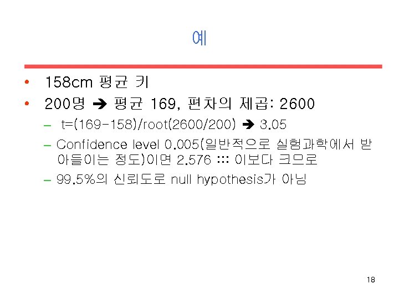Click the arrow before 3.05
The height and width of the screenshot is (299, 399).
click(248, 125)
